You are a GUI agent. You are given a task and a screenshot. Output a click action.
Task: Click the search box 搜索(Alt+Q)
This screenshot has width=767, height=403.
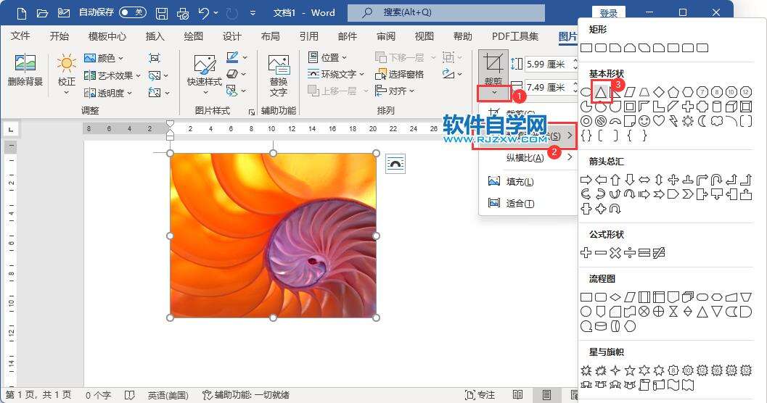point(446,13)
